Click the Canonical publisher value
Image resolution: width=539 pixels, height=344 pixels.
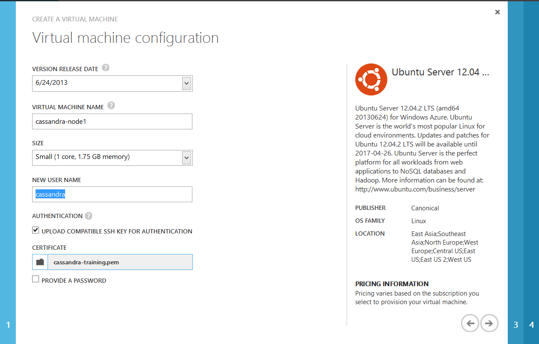coord(425,208)
